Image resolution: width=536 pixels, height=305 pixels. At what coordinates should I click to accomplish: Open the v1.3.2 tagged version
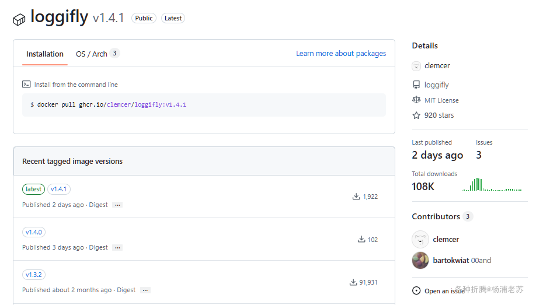pos(33,275)
